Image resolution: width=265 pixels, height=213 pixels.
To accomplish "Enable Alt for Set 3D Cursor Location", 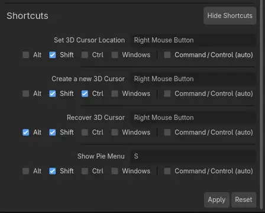I will 26,55.
